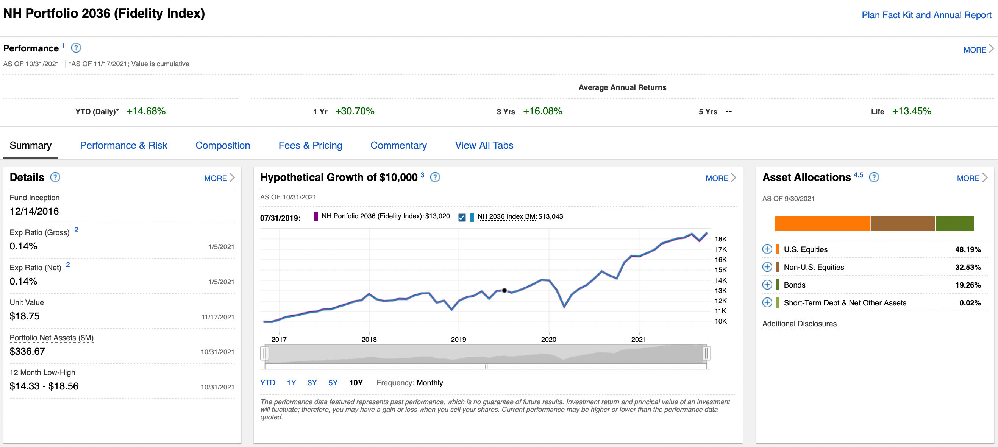Click the chevron beside Details MORE

coord(232,178)
